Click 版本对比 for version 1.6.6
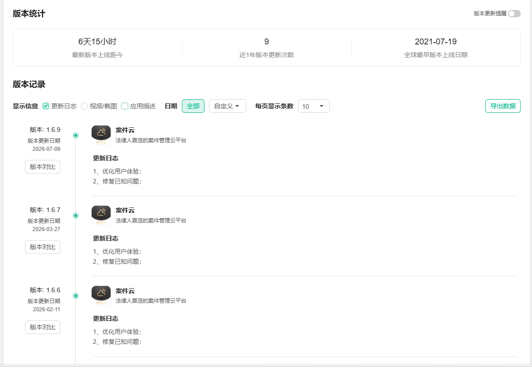This screenshot has width=532, height=367. [43, 327]
